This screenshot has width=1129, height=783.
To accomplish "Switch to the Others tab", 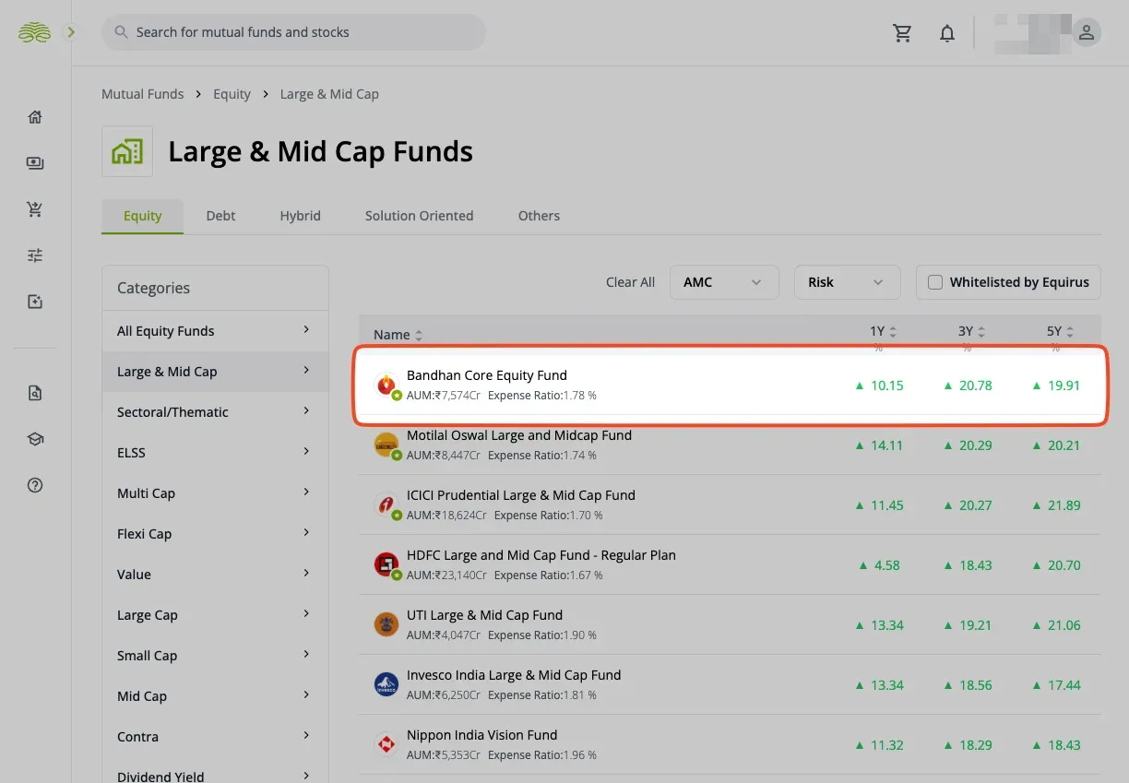I will tap(539, 216).
